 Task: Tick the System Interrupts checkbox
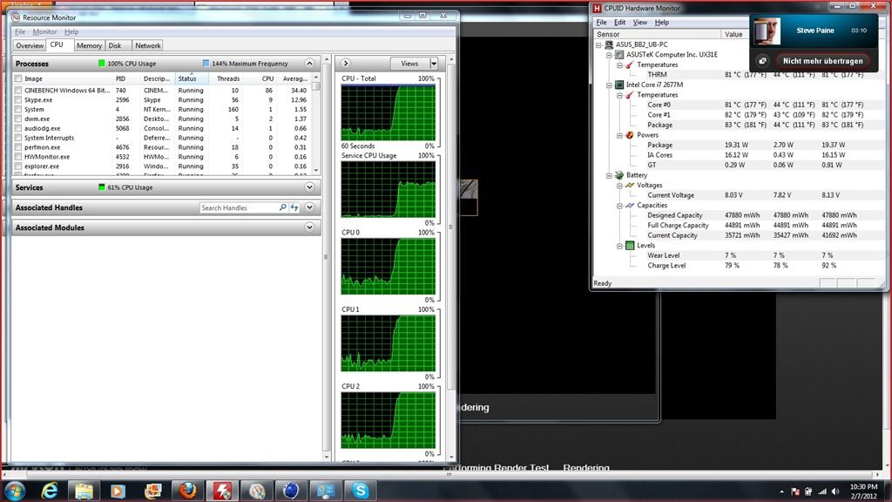18,138
